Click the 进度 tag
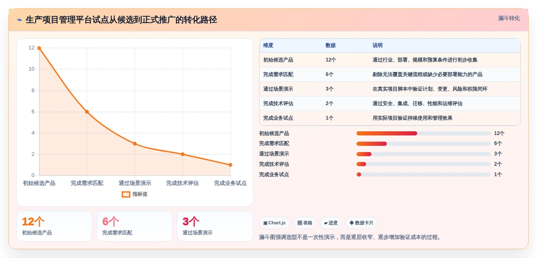 click(x=331, y=223)
